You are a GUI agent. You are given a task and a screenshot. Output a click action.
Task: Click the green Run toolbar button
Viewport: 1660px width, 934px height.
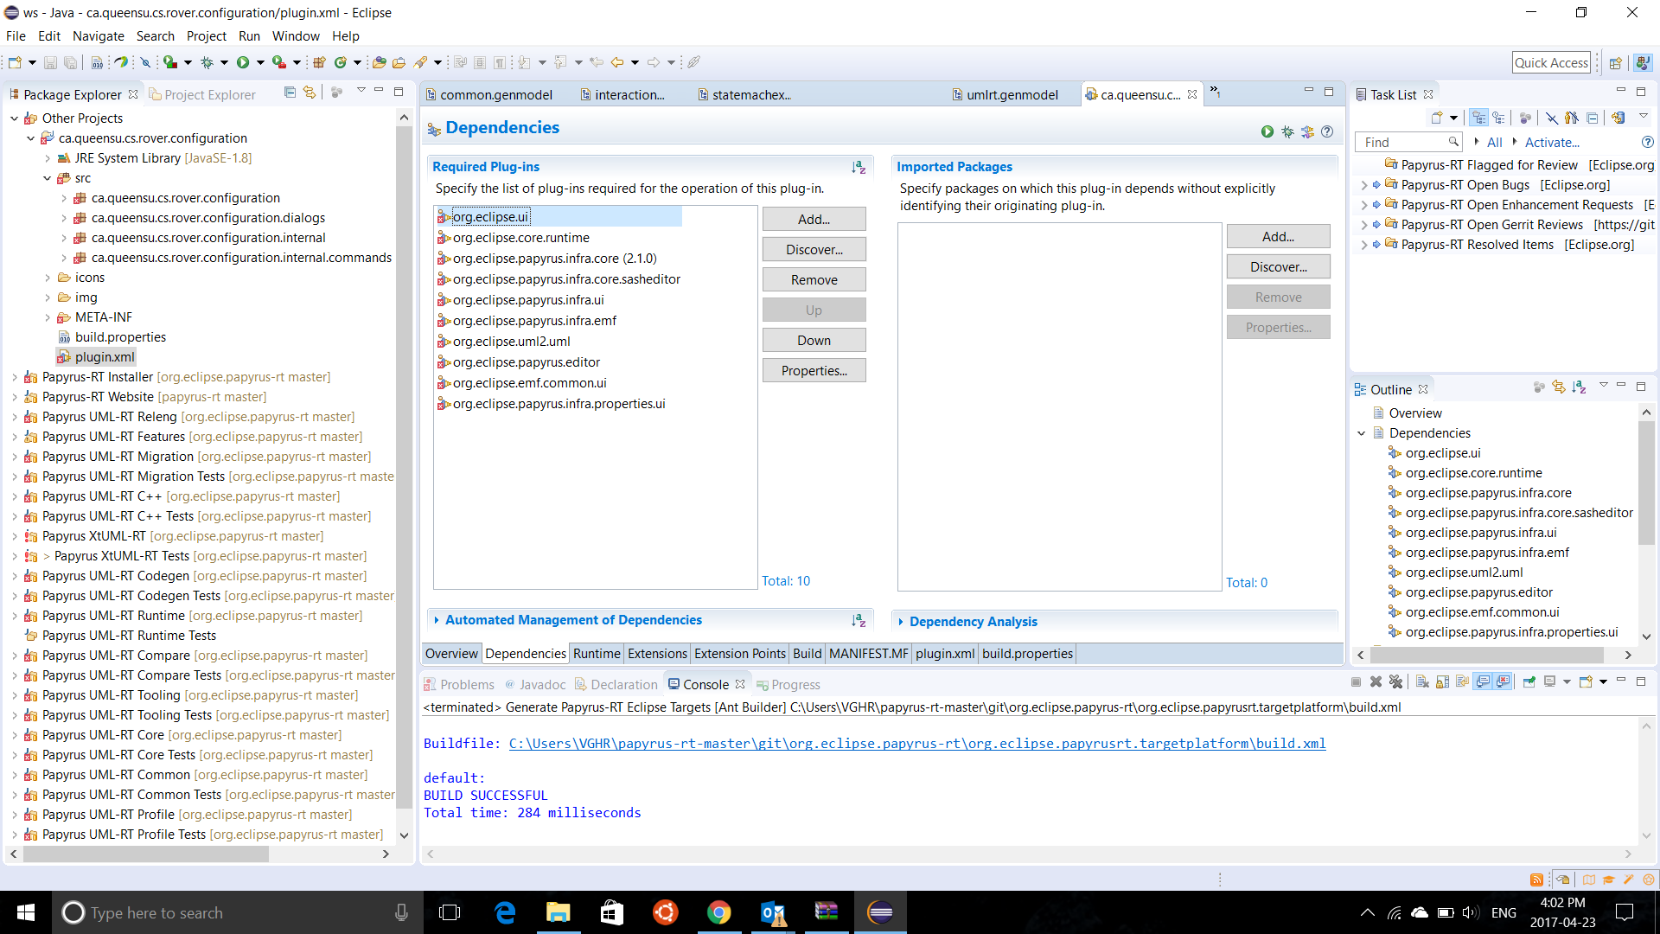[243, 62]
